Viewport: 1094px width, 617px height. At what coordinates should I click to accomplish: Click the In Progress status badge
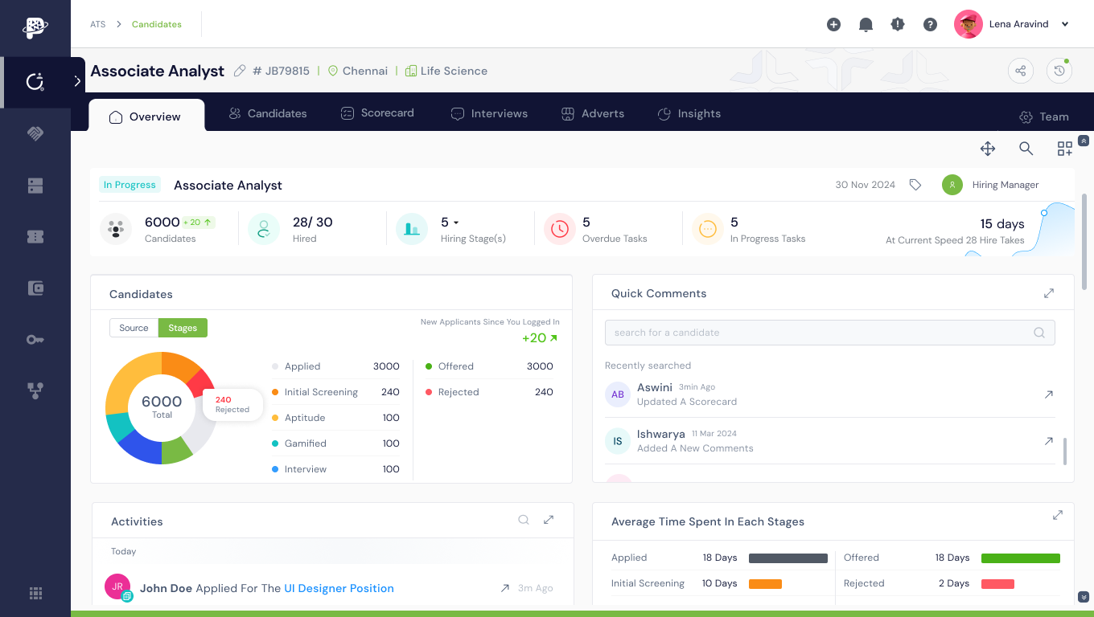[x=130, y=185]
